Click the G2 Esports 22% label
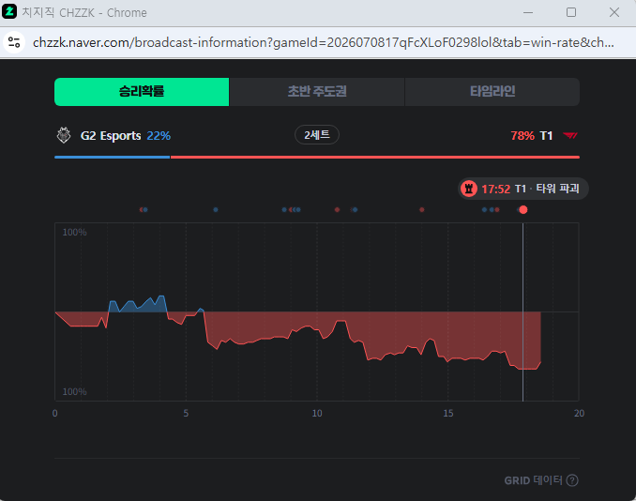This screenshot has height=501, width=636. [126, 135]
